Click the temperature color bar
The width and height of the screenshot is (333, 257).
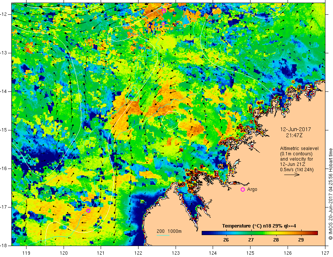(260, 233)
